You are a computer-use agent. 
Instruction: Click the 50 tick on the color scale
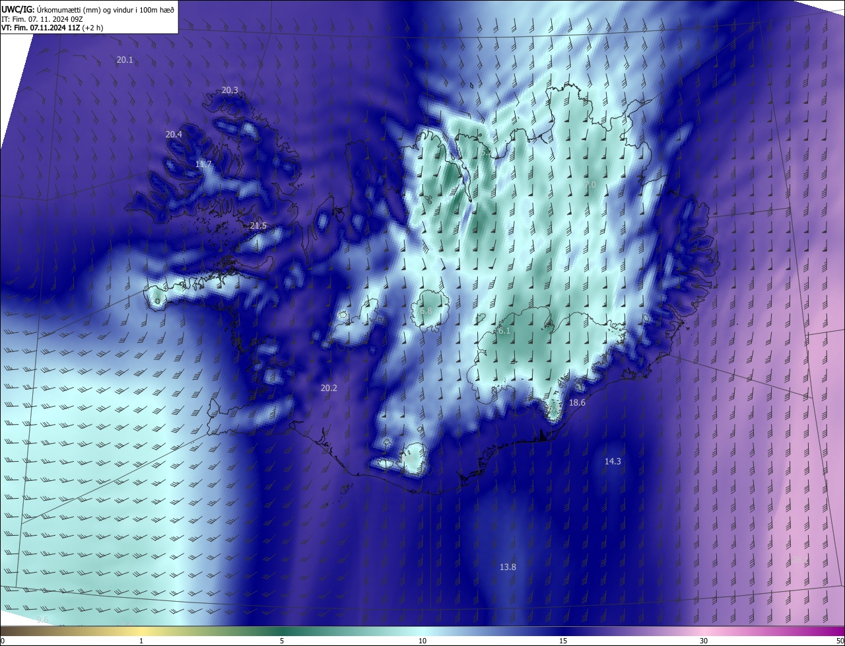[840, 641]
